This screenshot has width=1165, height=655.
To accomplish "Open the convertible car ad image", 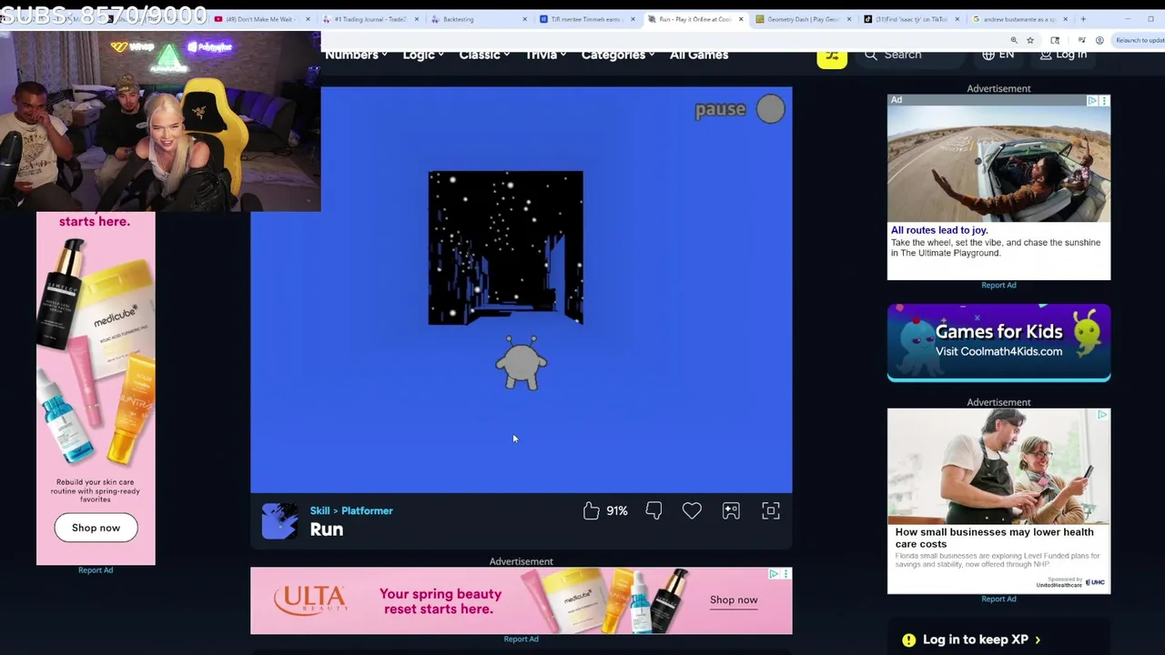I will click(x=998, y=164).
